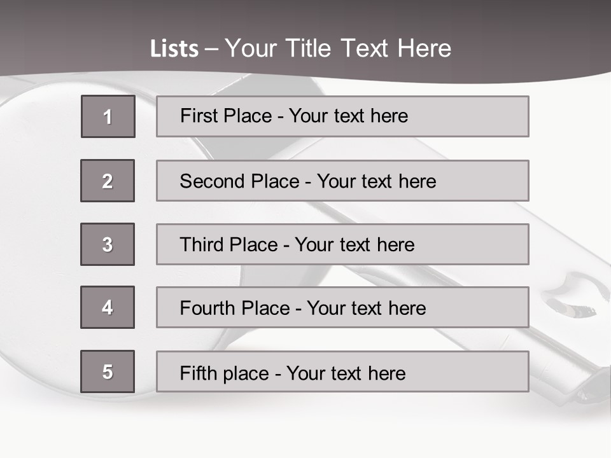Click the number 5 box
Viewport: 611px width, 458px height.
point(108,371)
